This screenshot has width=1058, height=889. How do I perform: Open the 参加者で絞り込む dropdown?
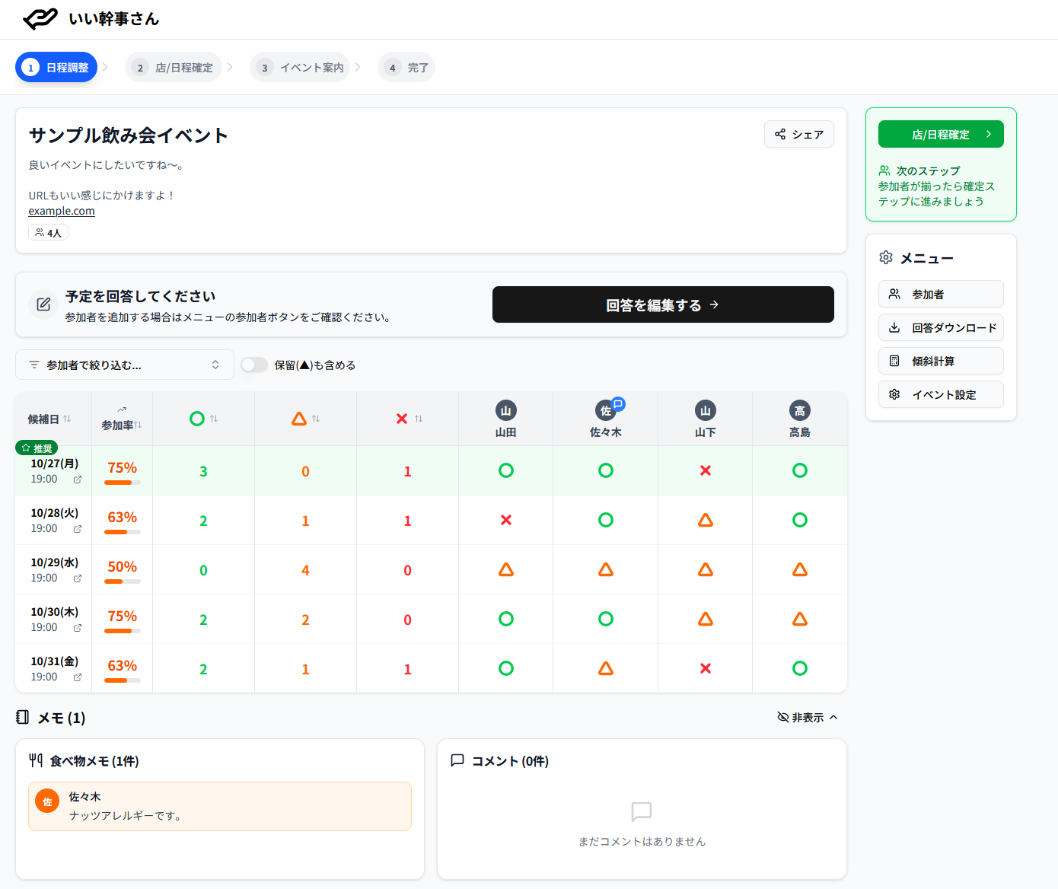(x=123, y=365)
